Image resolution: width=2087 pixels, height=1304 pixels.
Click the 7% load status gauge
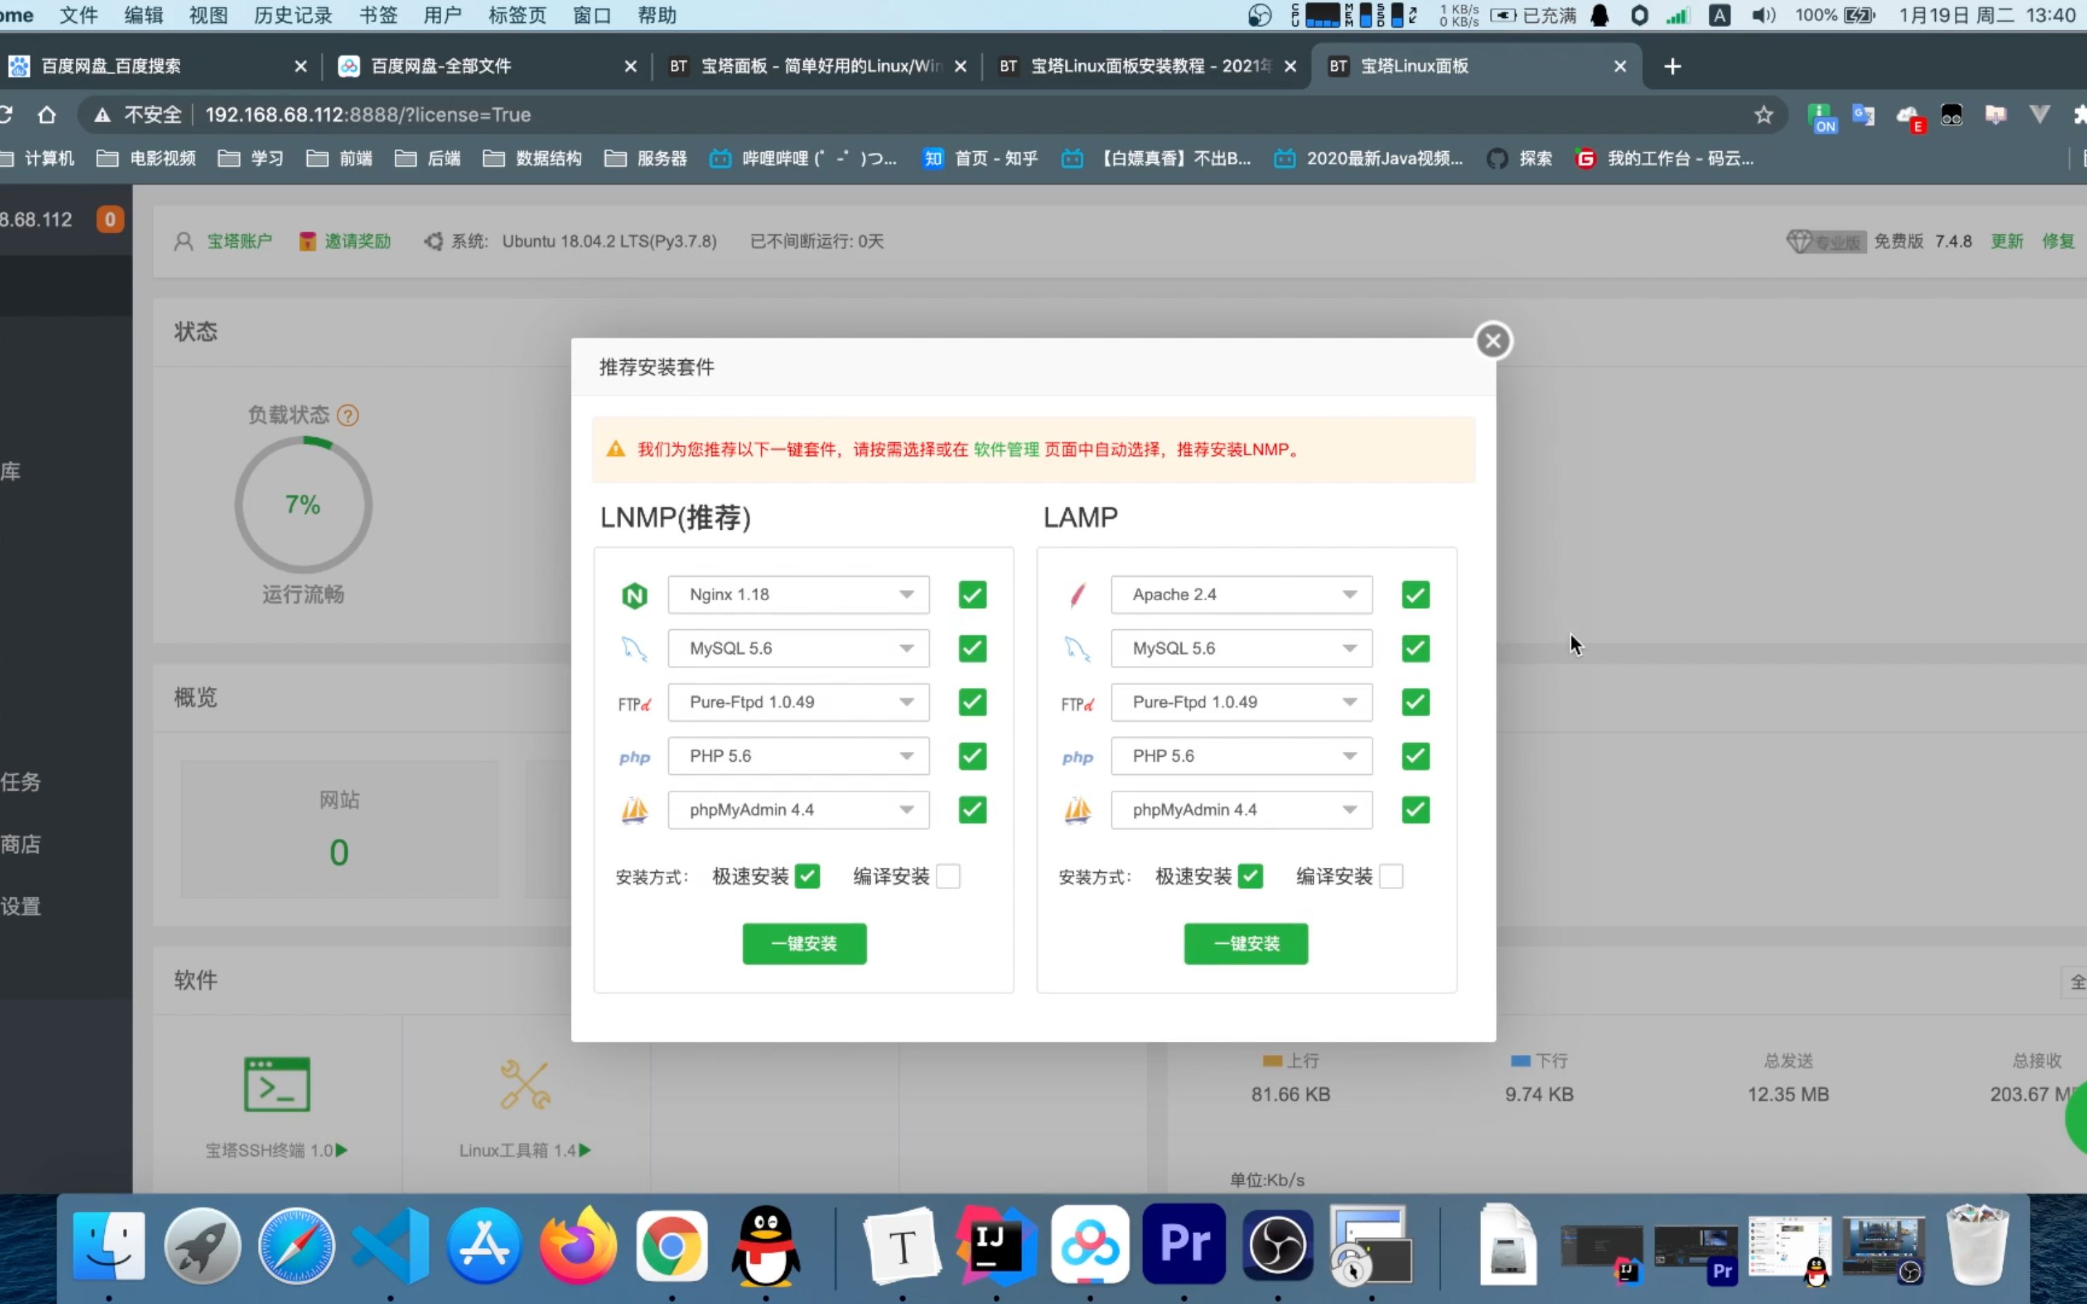pos(303,504)
